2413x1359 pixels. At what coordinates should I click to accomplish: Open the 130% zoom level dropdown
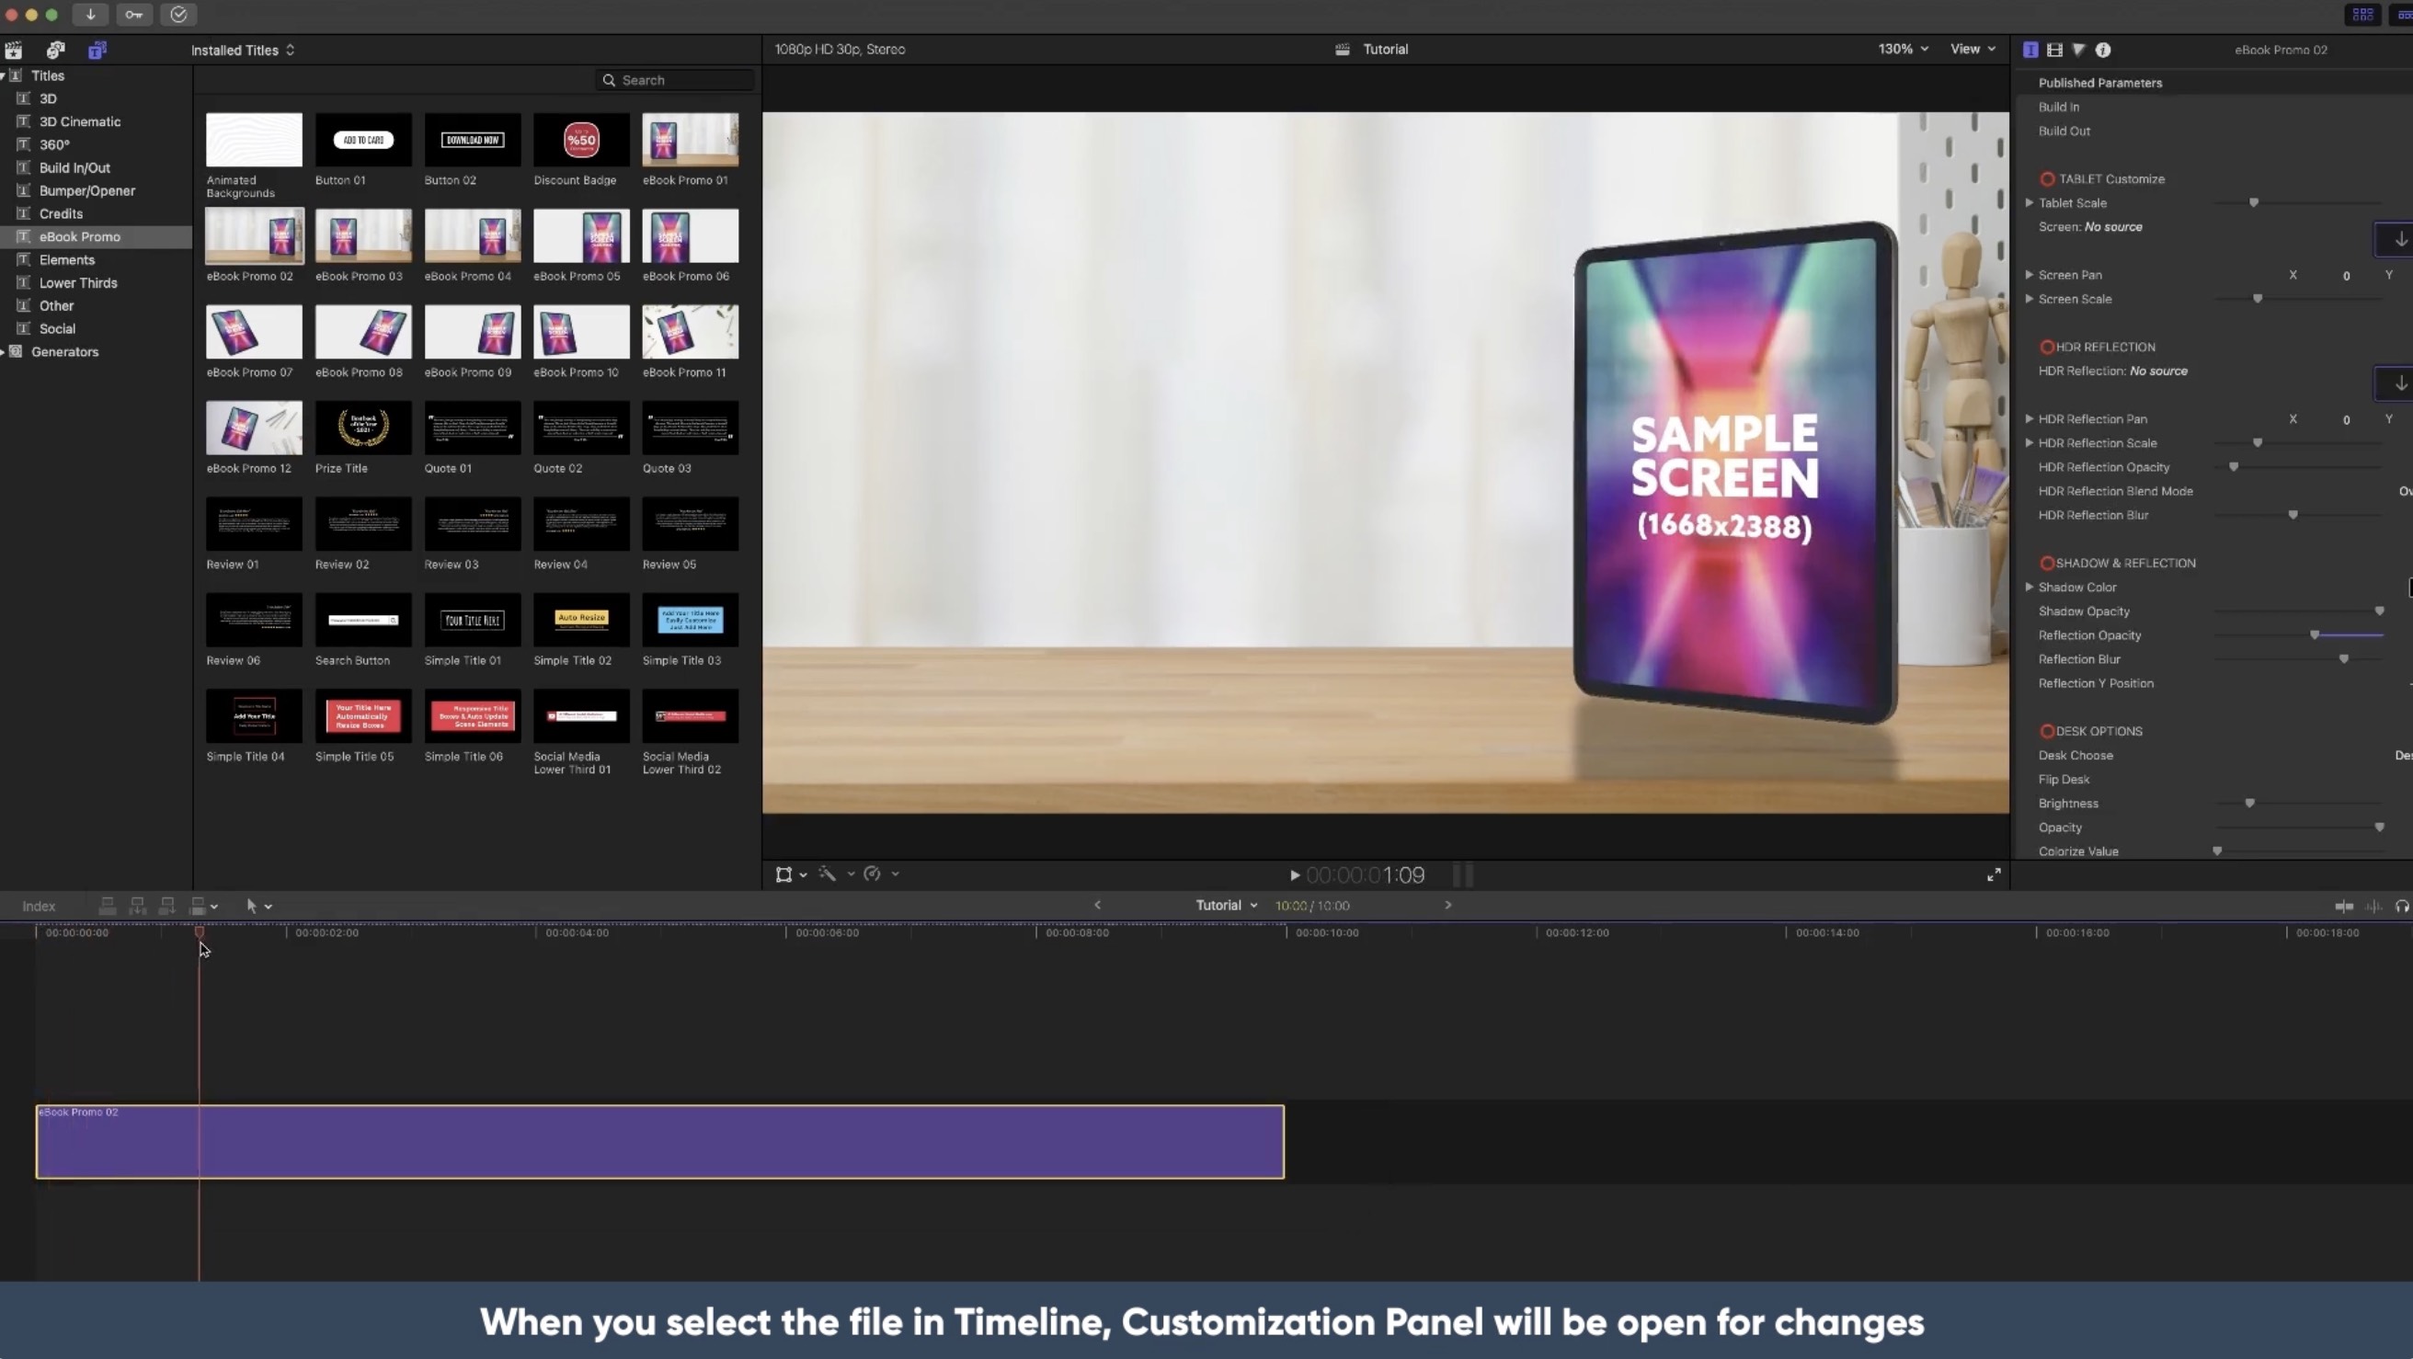point(1903,49)
